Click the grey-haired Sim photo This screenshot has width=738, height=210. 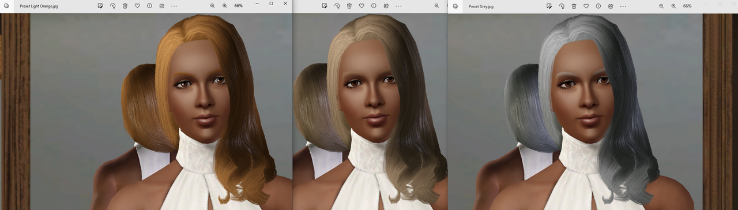pos(593,111)
